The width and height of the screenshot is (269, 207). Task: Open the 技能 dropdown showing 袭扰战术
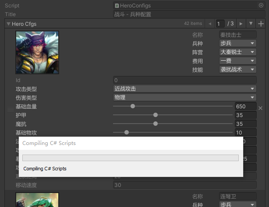[238, 69]
